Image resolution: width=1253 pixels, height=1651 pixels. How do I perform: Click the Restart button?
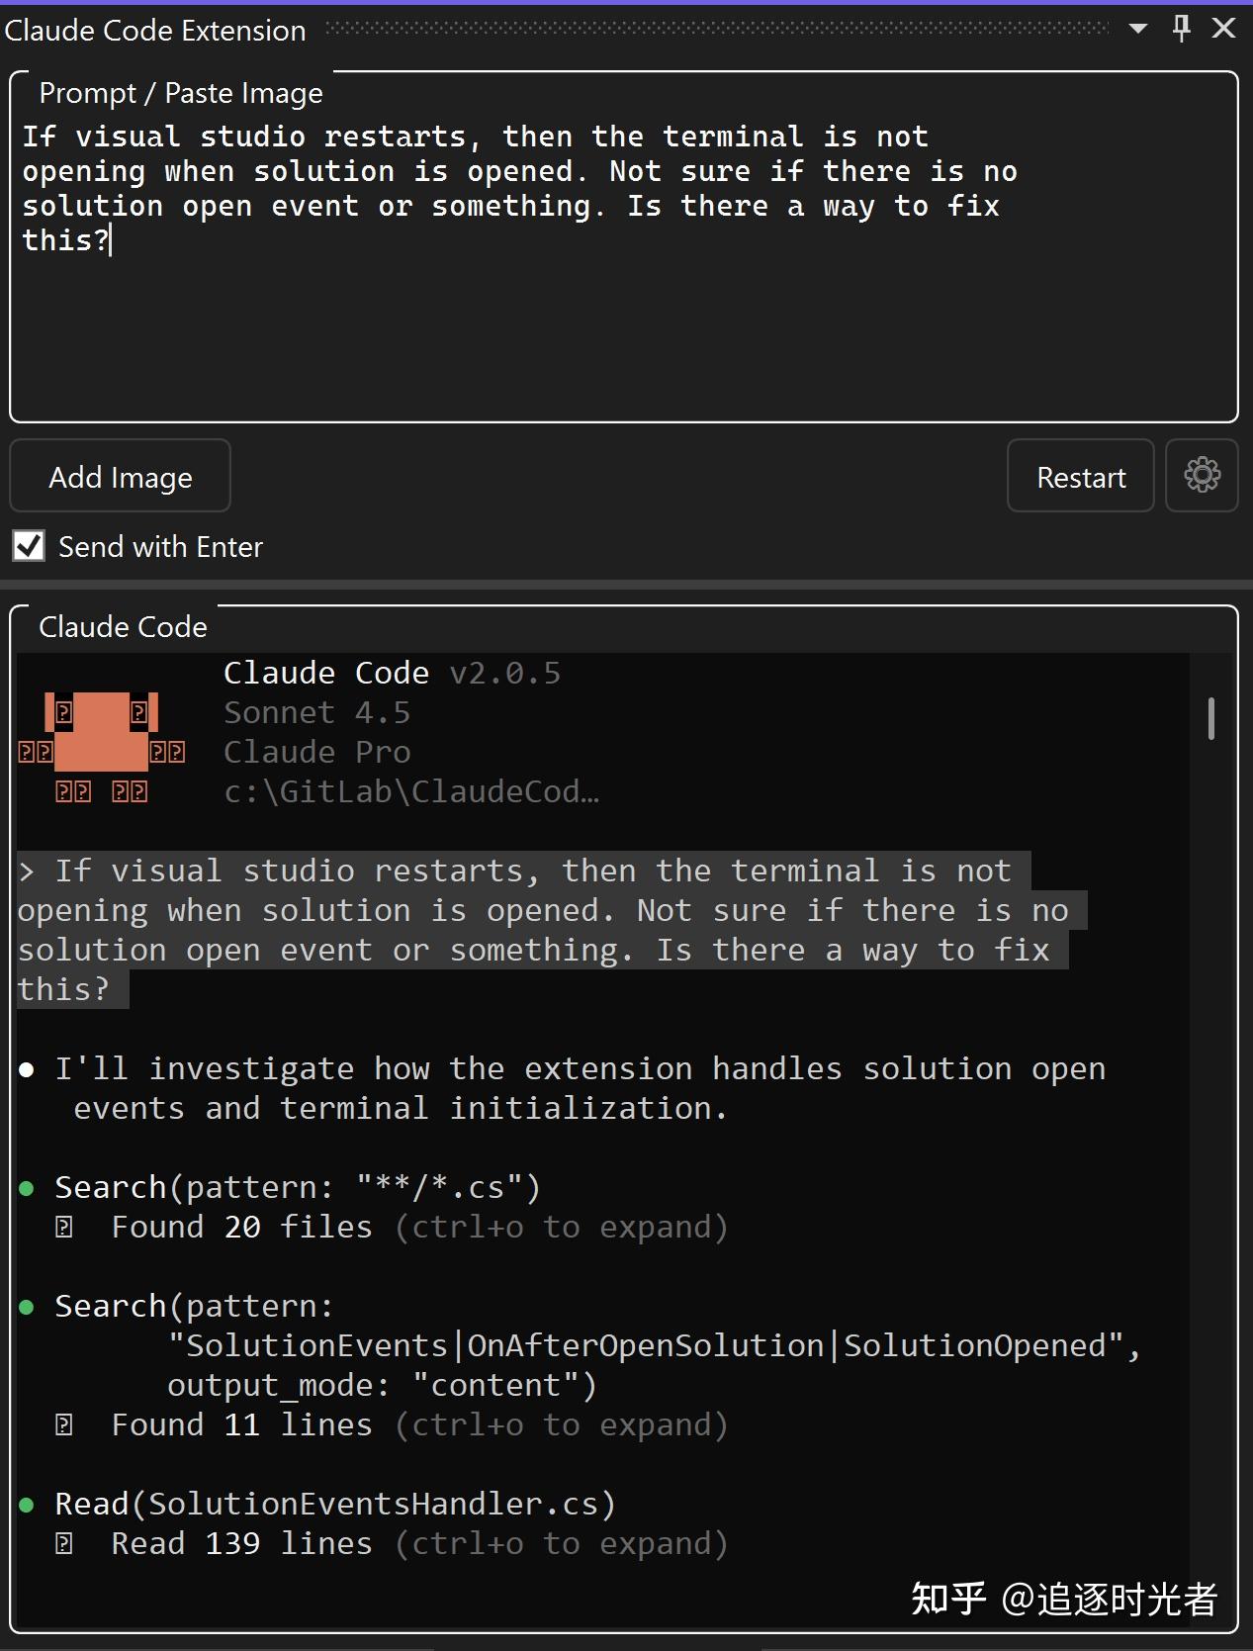point(1081,476)
